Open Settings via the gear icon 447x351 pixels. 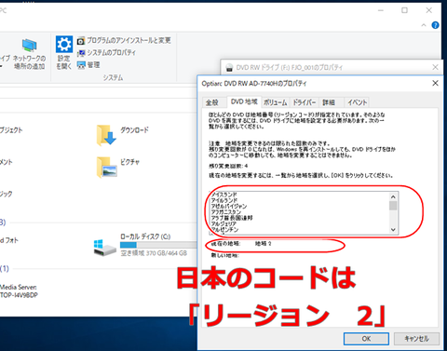point(64,45)
